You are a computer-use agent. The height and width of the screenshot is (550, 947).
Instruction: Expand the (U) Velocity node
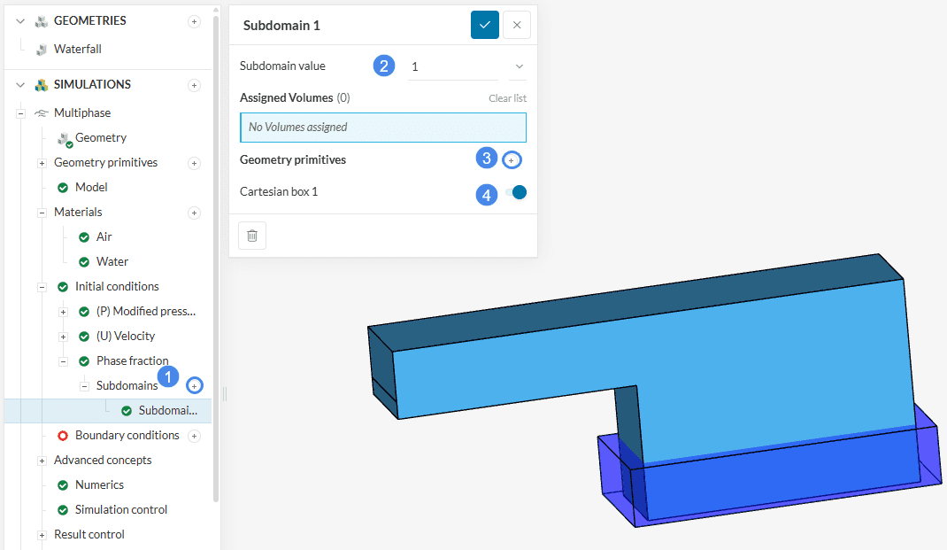pyautogui.click(x=63, y=337)
